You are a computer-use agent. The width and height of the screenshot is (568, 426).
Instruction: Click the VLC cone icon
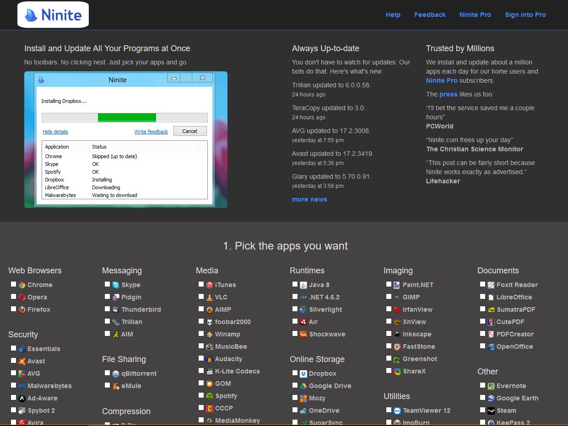pyautogui.click(x=210, y=297)
